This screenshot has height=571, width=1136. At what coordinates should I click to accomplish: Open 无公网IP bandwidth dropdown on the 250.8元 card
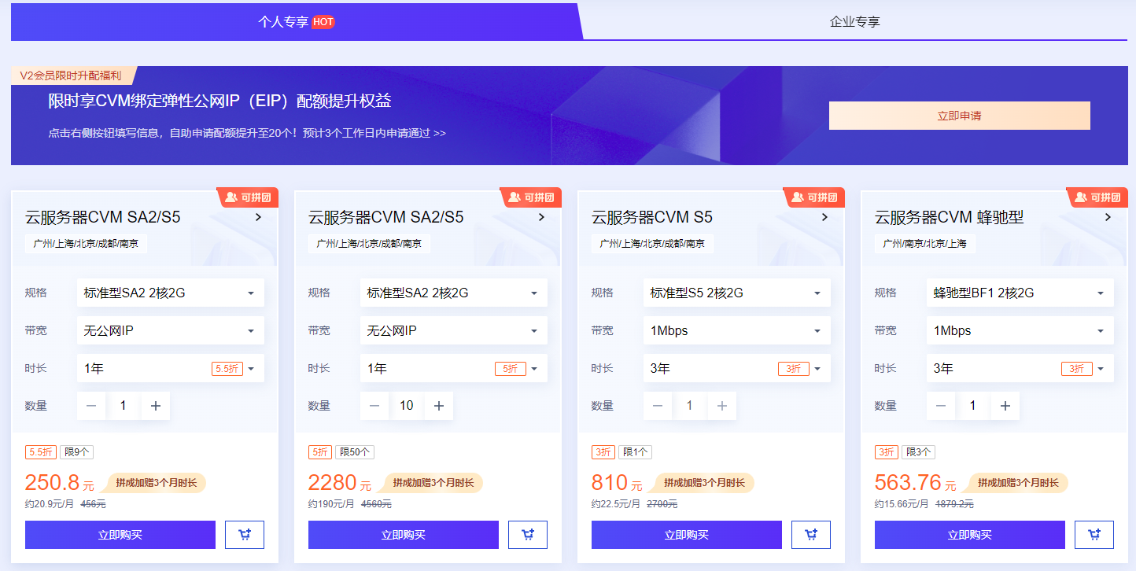click(171, 330)
